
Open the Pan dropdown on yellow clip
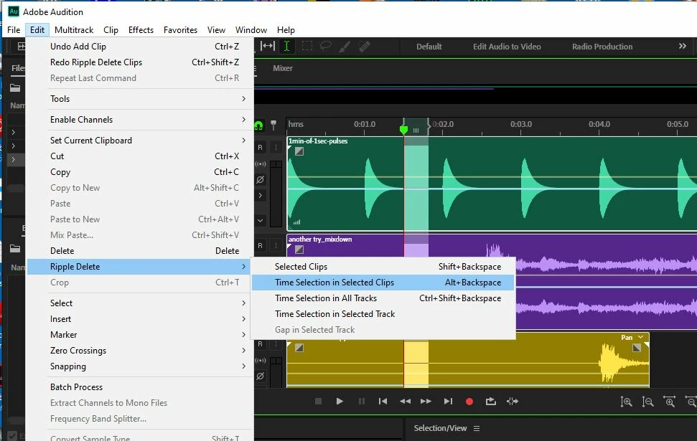(640, 337)
